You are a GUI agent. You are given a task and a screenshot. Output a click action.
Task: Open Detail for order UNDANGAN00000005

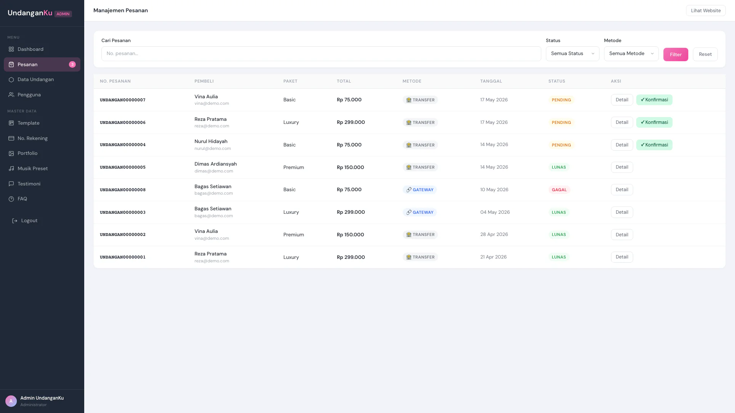click(x=622, y=167)
